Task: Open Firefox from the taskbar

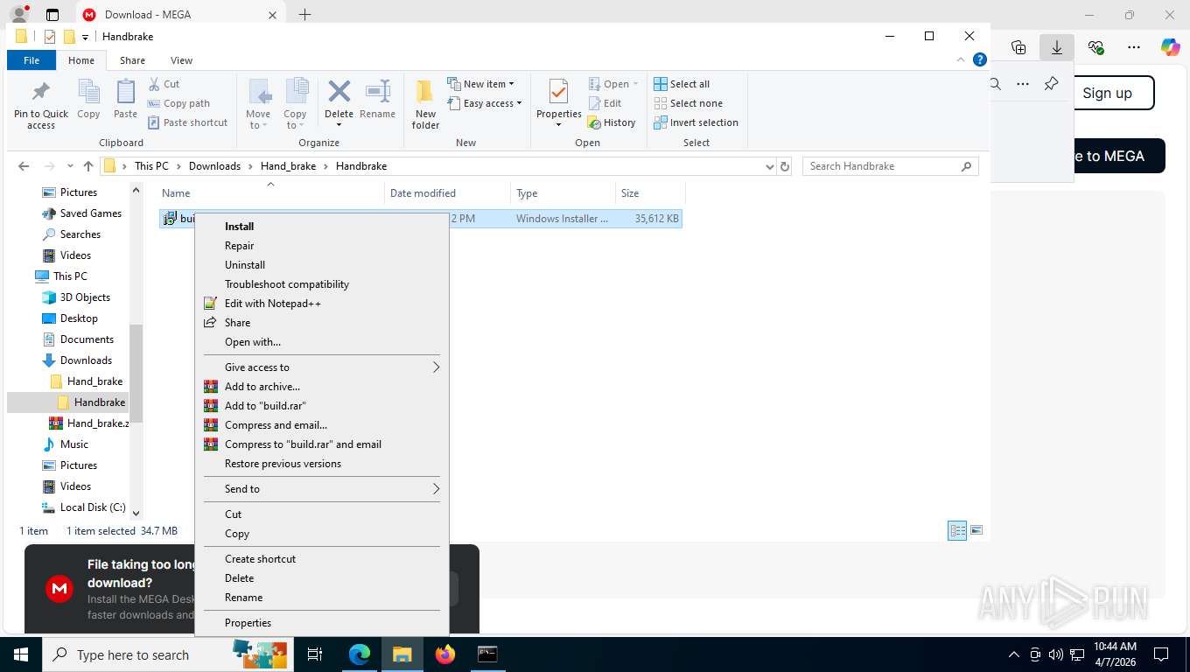Action: [x=445, y=654]
